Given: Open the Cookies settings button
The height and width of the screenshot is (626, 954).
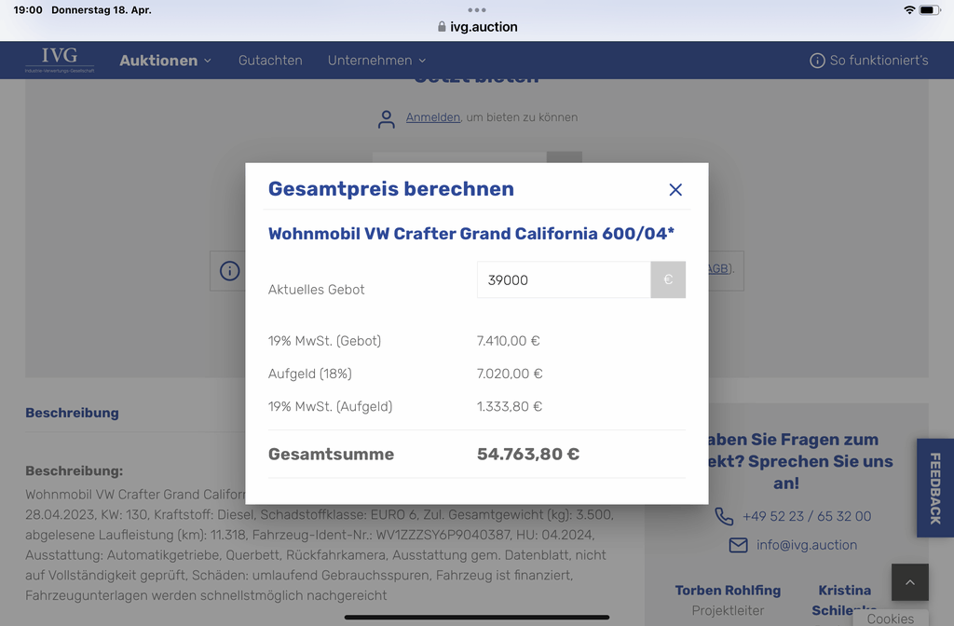Looking at the screenshot, I should tap(891, 619).
